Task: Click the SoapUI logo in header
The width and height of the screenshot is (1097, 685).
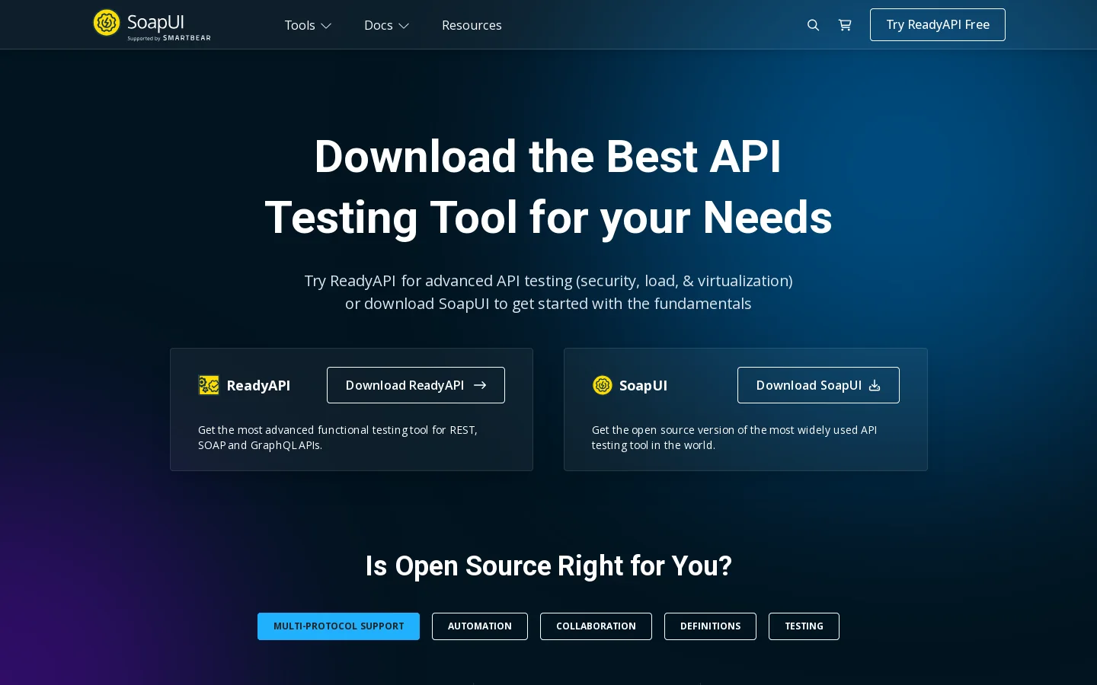Action: [x=152, y=24]
